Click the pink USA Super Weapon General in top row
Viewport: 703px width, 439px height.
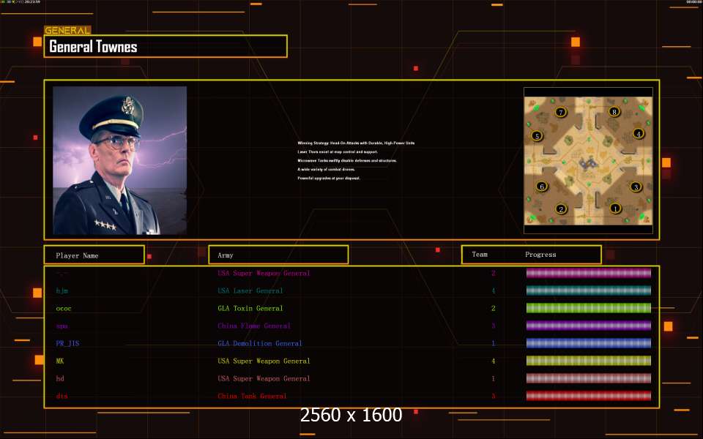pos(264,273)
